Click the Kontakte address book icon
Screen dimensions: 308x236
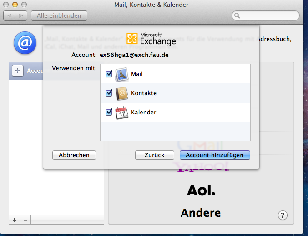[x=122, y=93]
